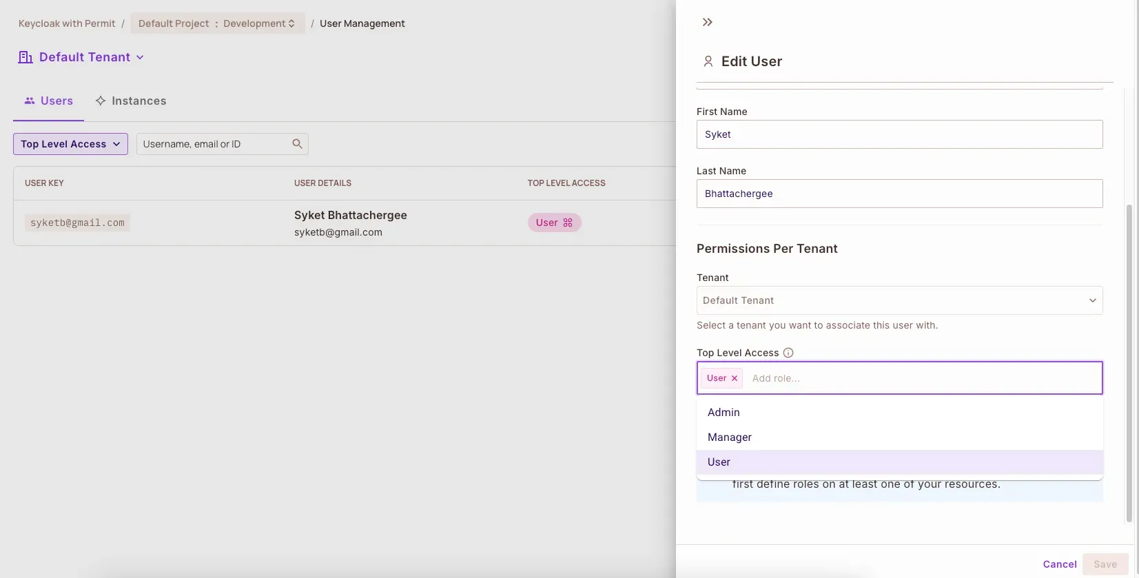Expand the Top Level Access filter
The image size is (1139, 578).
(70, 144)
